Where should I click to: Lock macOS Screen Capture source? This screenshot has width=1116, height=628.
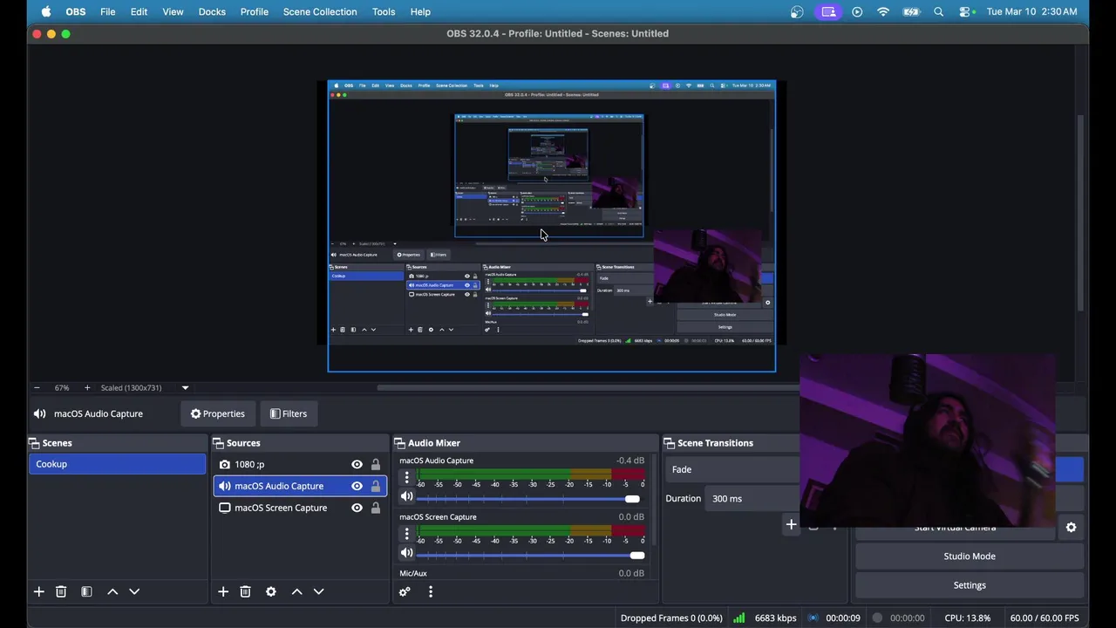pyautogui.click(x=376, y=508)
